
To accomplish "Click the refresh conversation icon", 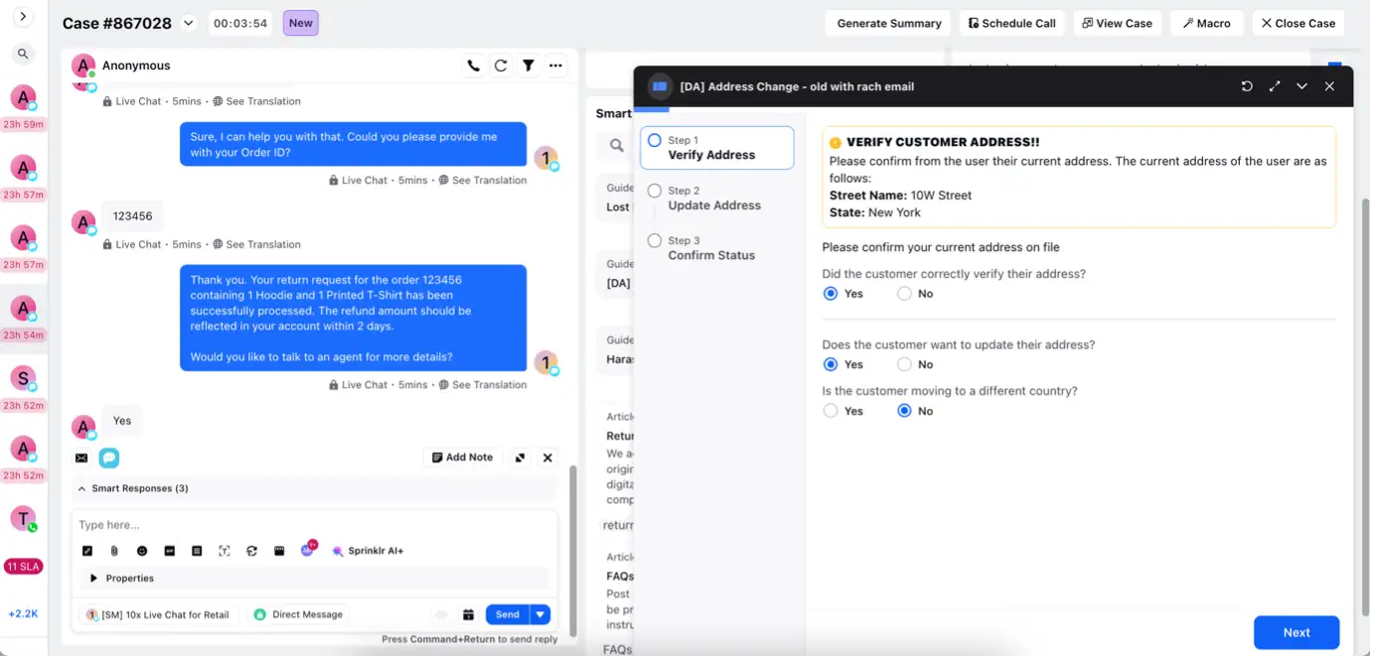I will tap(501, 66).
